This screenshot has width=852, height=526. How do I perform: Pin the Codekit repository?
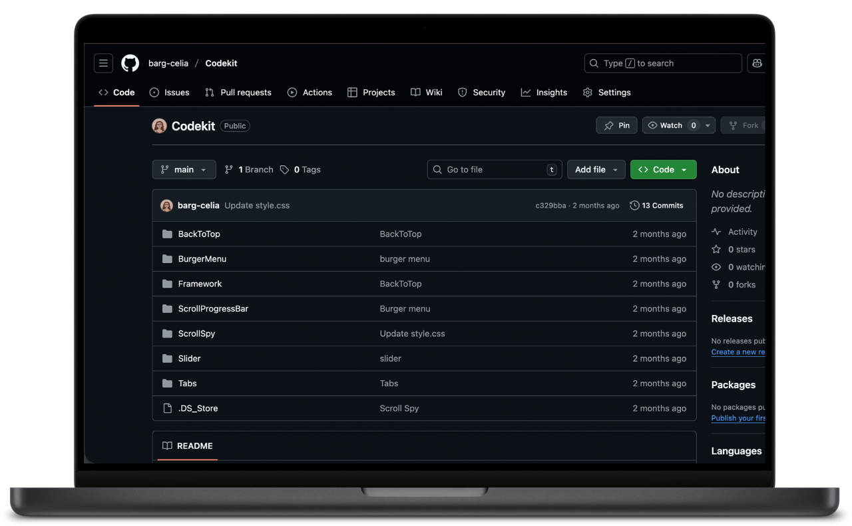tap(616, 125)
